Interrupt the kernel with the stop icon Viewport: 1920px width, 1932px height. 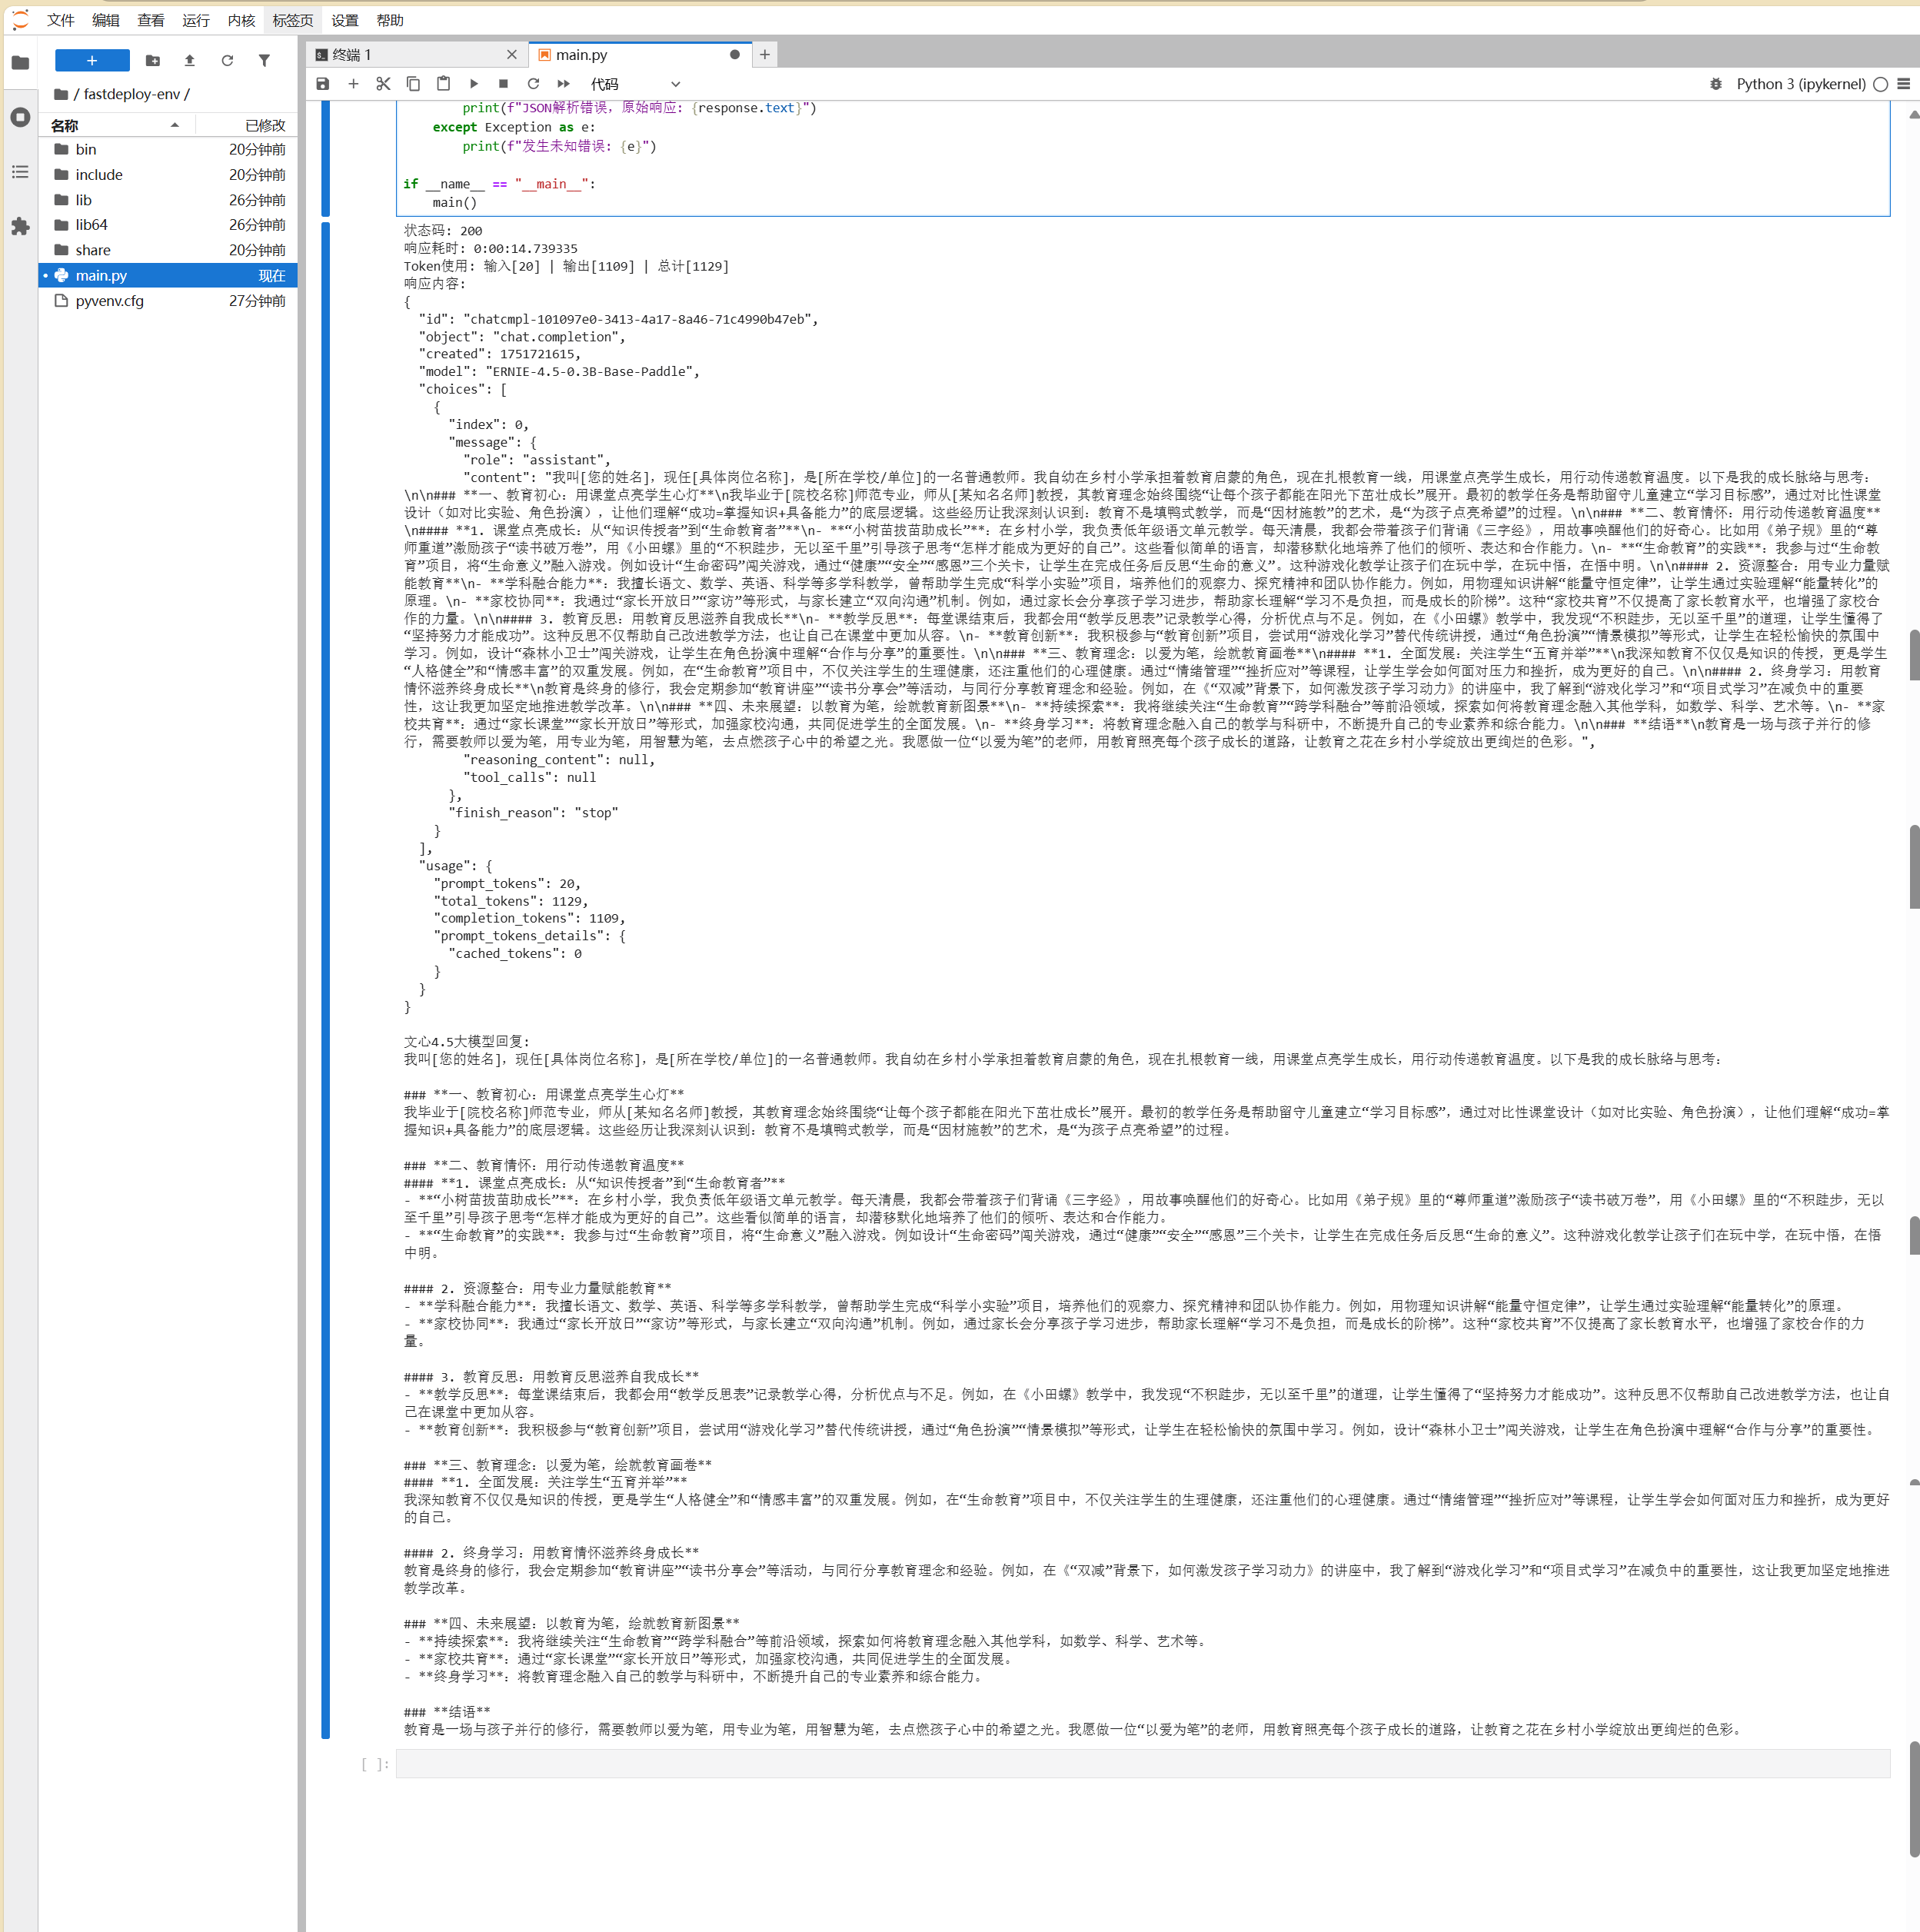click(x=503, y=84)
